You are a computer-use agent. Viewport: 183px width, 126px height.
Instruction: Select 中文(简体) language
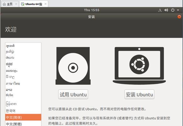pyautogui.click(x=23, y=117)
